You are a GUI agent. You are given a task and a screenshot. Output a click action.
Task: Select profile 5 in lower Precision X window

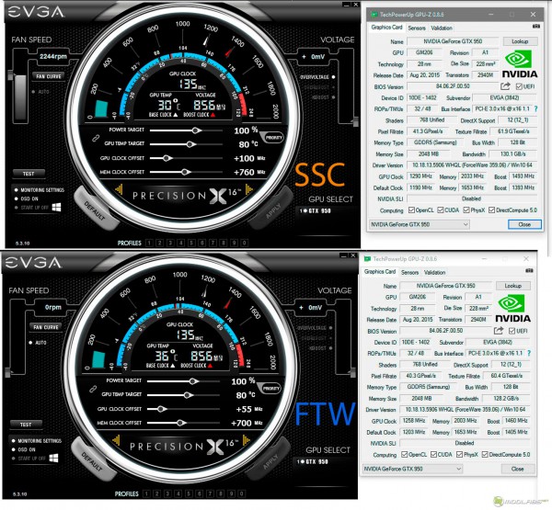click(189, 493)
